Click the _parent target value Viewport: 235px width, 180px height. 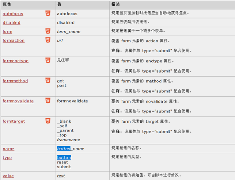click(x=65, y=131)
